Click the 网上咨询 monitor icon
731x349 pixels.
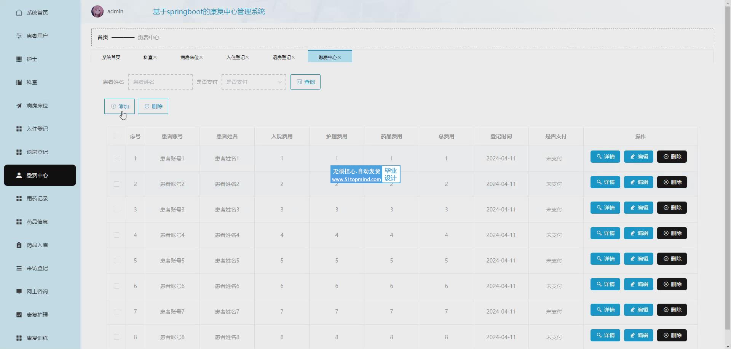(x=19, y=291)
